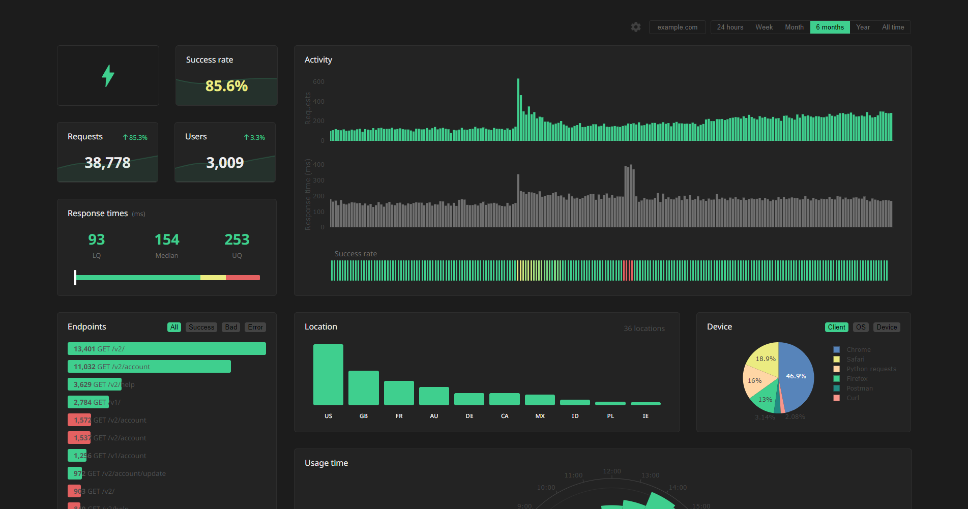Open the settings gear icon
The image size is (968, 509).
click(x=636, y=27)
